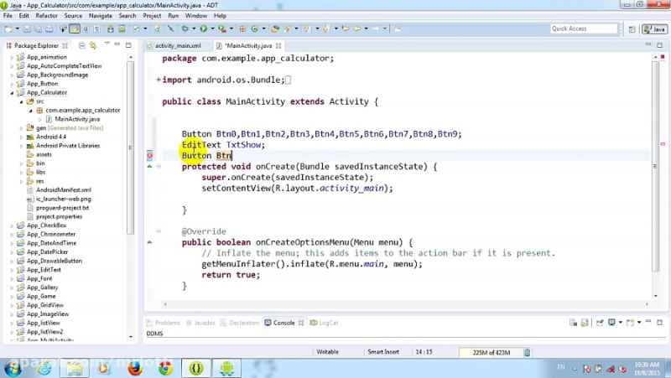Expand the folded import section
Screen dimensions: 671x378
[x=159, y=80]
